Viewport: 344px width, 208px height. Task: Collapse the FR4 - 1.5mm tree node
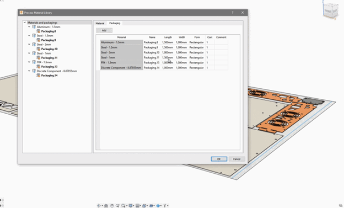tap(29, 62)
